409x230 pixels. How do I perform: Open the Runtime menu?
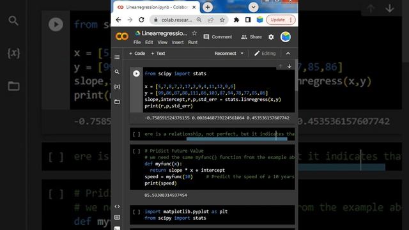pyautogui.click(x=193, y=42)
